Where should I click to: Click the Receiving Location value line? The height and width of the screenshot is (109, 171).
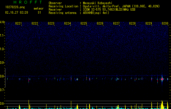[121, 6]
